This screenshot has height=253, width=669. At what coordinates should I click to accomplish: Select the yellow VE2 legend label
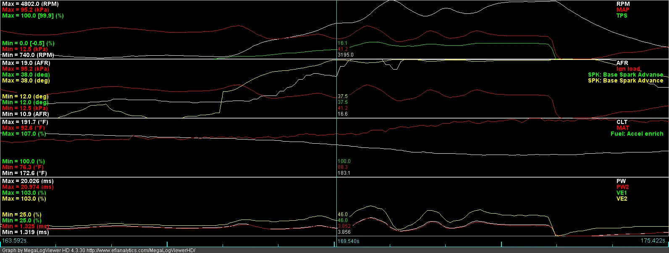(622, 199)
